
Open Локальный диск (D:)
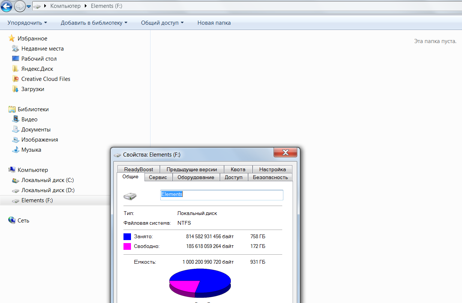pyautogui.click(x=48, y=190)
